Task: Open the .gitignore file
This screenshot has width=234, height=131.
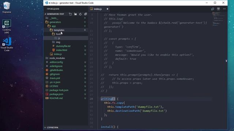Action: click(54, 74)
